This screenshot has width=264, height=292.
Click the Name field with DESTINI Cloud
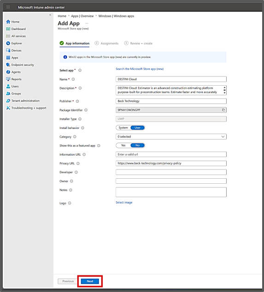click(171, 79)
